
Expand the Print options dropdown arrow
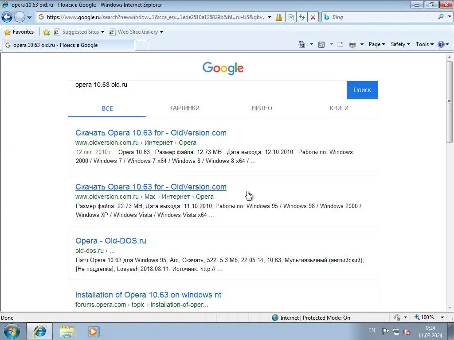[x=362, y=45]
